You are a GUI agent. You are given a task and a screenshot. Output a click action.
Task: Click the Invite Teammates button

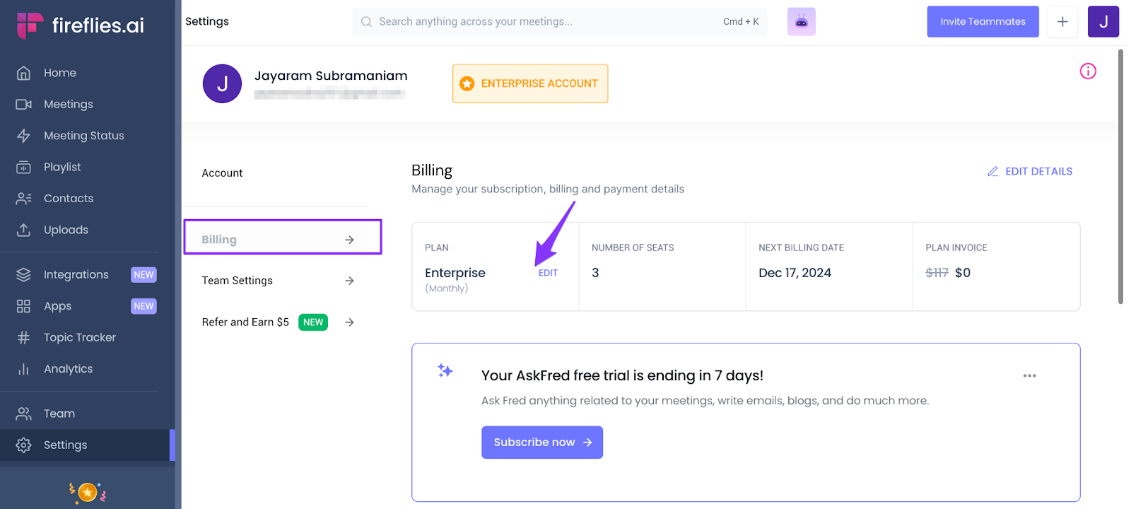tap(983, 22)
